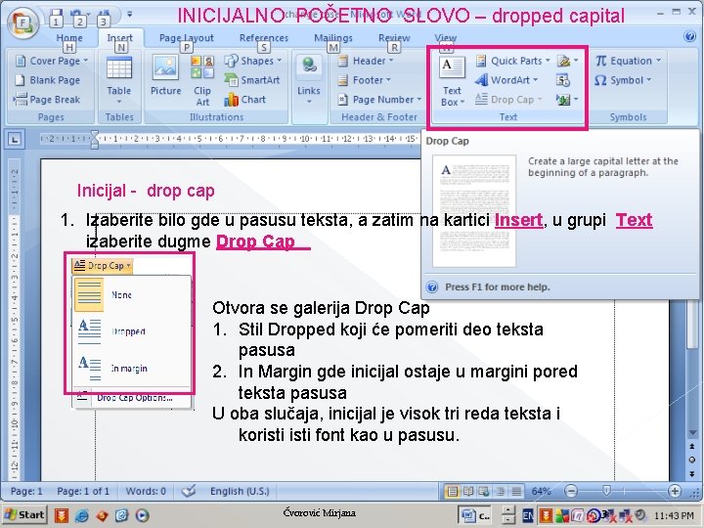This screenshot has width=704, height=528.
Task: Click the Drop Cap tooltip preview thumbnail
Action: click(x=474, y=211)
